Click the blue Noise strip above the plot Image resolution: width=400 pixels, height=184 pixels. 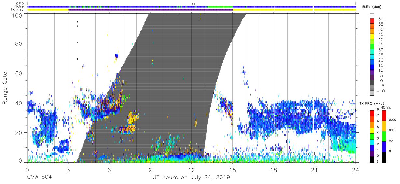click(x=192, y=6)
